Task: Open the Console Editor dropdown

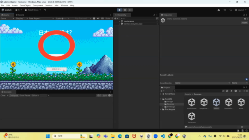Action: point(35,95)
